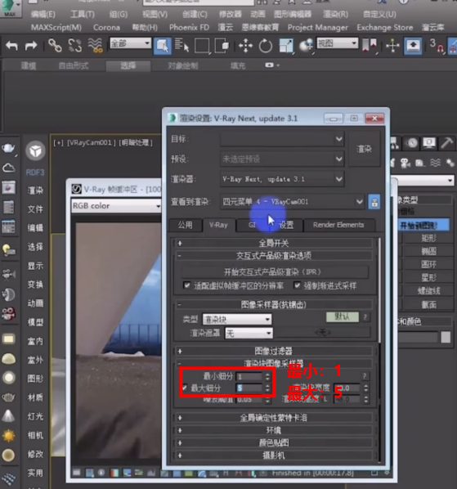This screenshot has height=489, width=457.
Task: Open the Project Manager menu
Action: [x=318, y=28]
